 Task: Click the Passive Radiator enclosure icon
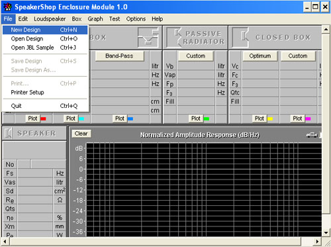pos(174,38)
